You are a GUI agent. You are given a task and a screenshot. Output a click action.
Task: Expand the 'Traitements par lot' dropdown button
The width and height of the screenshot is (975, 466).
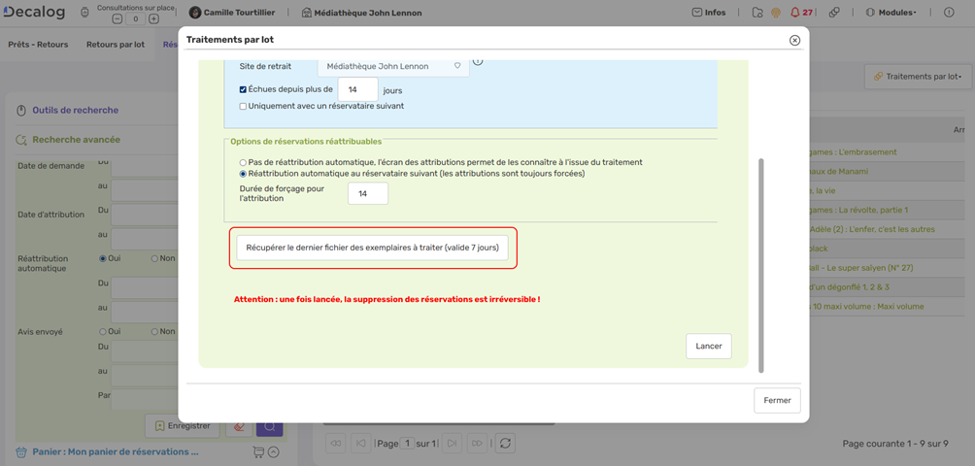click(x=918, y=77)
